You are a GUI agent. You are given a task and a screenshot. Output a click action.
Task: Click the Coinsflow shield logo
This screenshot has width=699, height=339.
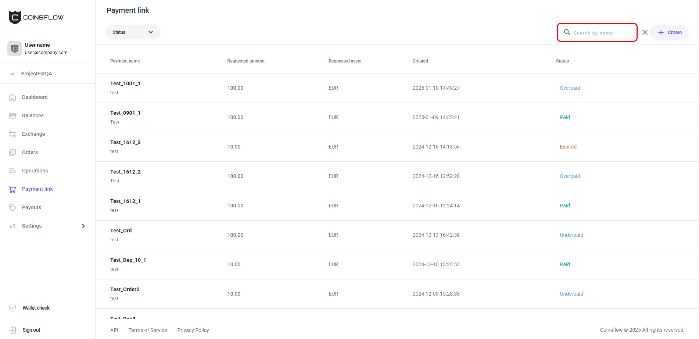[15, 17]
